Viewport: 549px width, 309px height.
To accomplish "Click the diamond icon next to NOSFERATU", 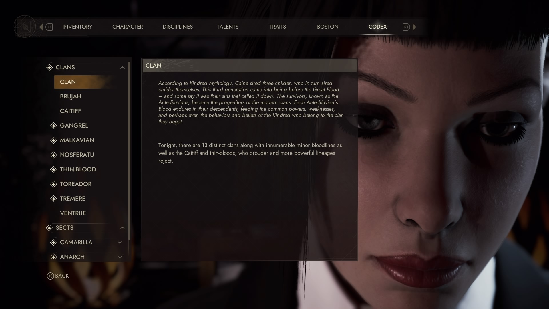I will click(53, 155).
